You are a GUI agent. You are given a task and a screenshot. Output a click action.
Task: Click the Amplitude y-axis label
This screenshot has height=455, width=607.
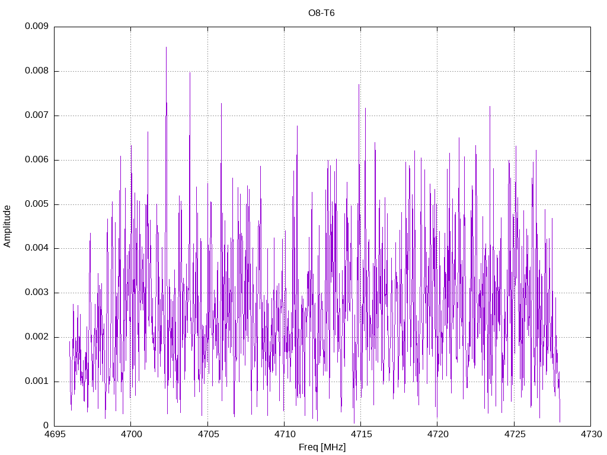coord(7,226)
